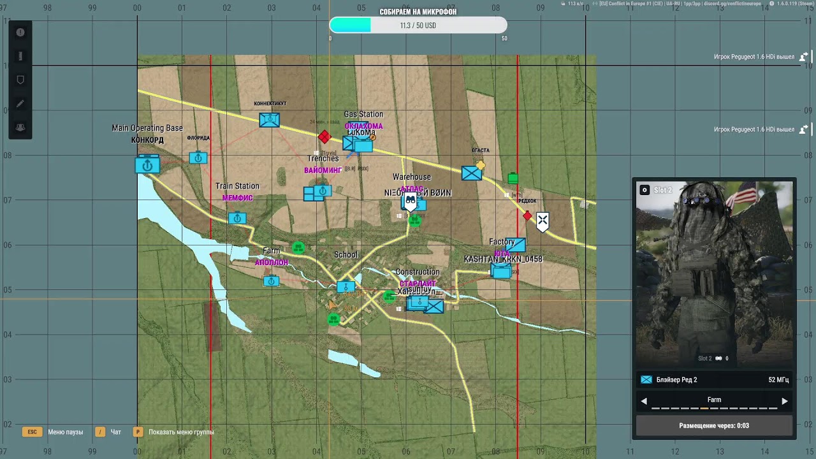
Task: Select the КОНКОРД Main Operating Base icon
Action: tap(147, 164)
